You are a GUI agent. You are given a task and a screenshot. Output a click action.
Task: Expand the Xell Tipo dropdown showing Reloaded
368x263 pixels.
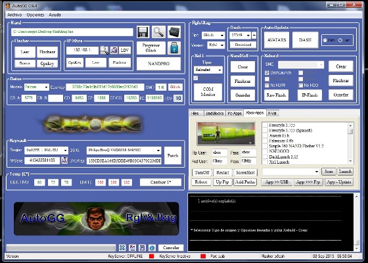click(x=208, y=70)
